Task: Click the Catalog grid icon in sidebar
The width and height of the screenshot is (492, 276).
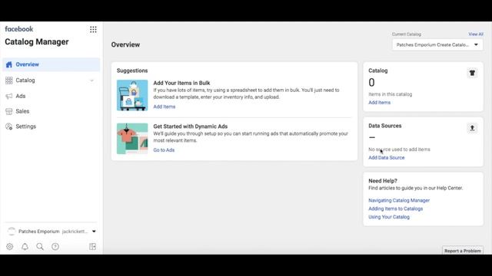Action: [x=8, y=80]
